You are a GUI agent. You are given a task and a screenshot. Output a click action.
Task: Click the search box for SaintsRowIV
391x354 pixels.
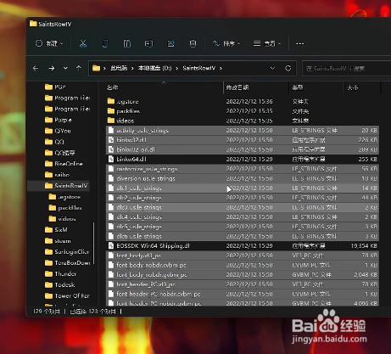tap(347, 68)
